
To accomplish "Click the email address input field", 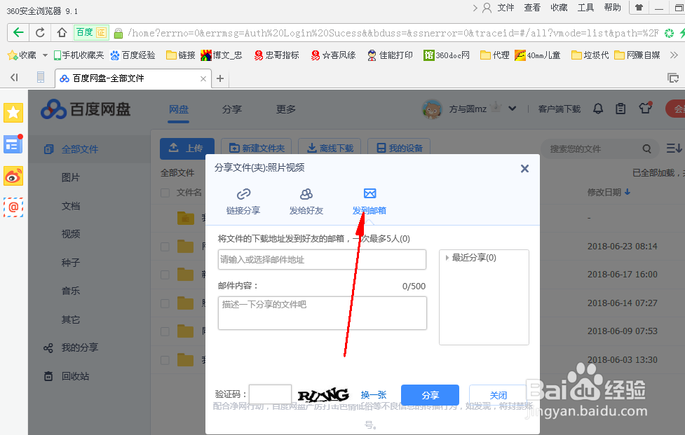I will pyautogui.click(x=322, y=260).
